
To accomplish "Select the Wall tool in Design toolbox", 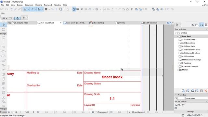I will click(x=4, y=38).
